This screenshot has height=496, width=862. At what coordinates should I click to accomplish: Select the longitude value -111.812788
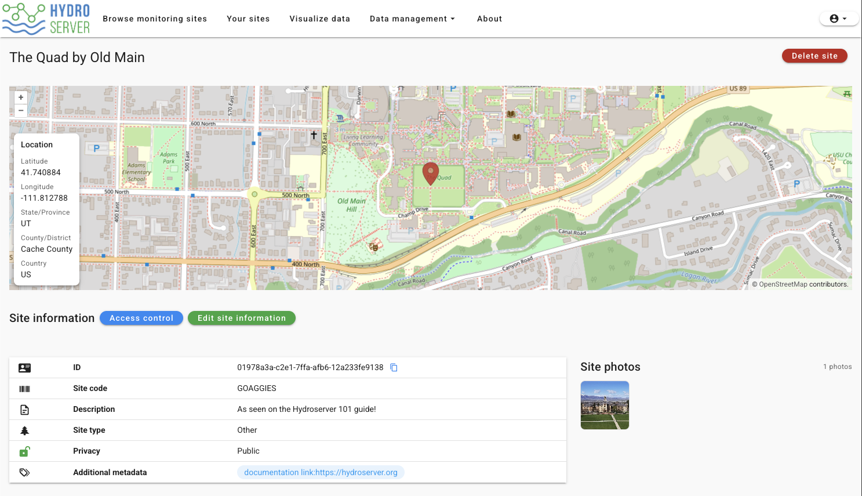click(x=44, y=198)
